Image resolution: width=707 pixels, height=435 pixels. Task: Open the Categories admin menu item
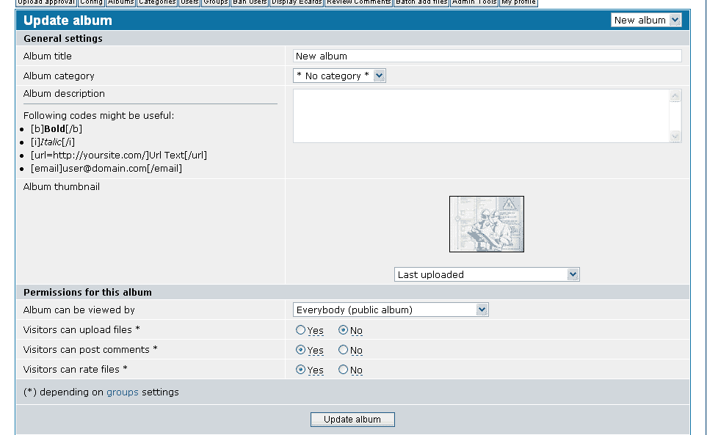point(158,2)
